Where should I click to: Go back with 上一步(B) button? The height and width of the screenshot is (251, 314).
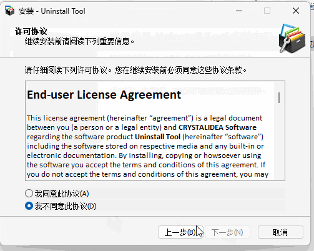(x=180, y=232)
